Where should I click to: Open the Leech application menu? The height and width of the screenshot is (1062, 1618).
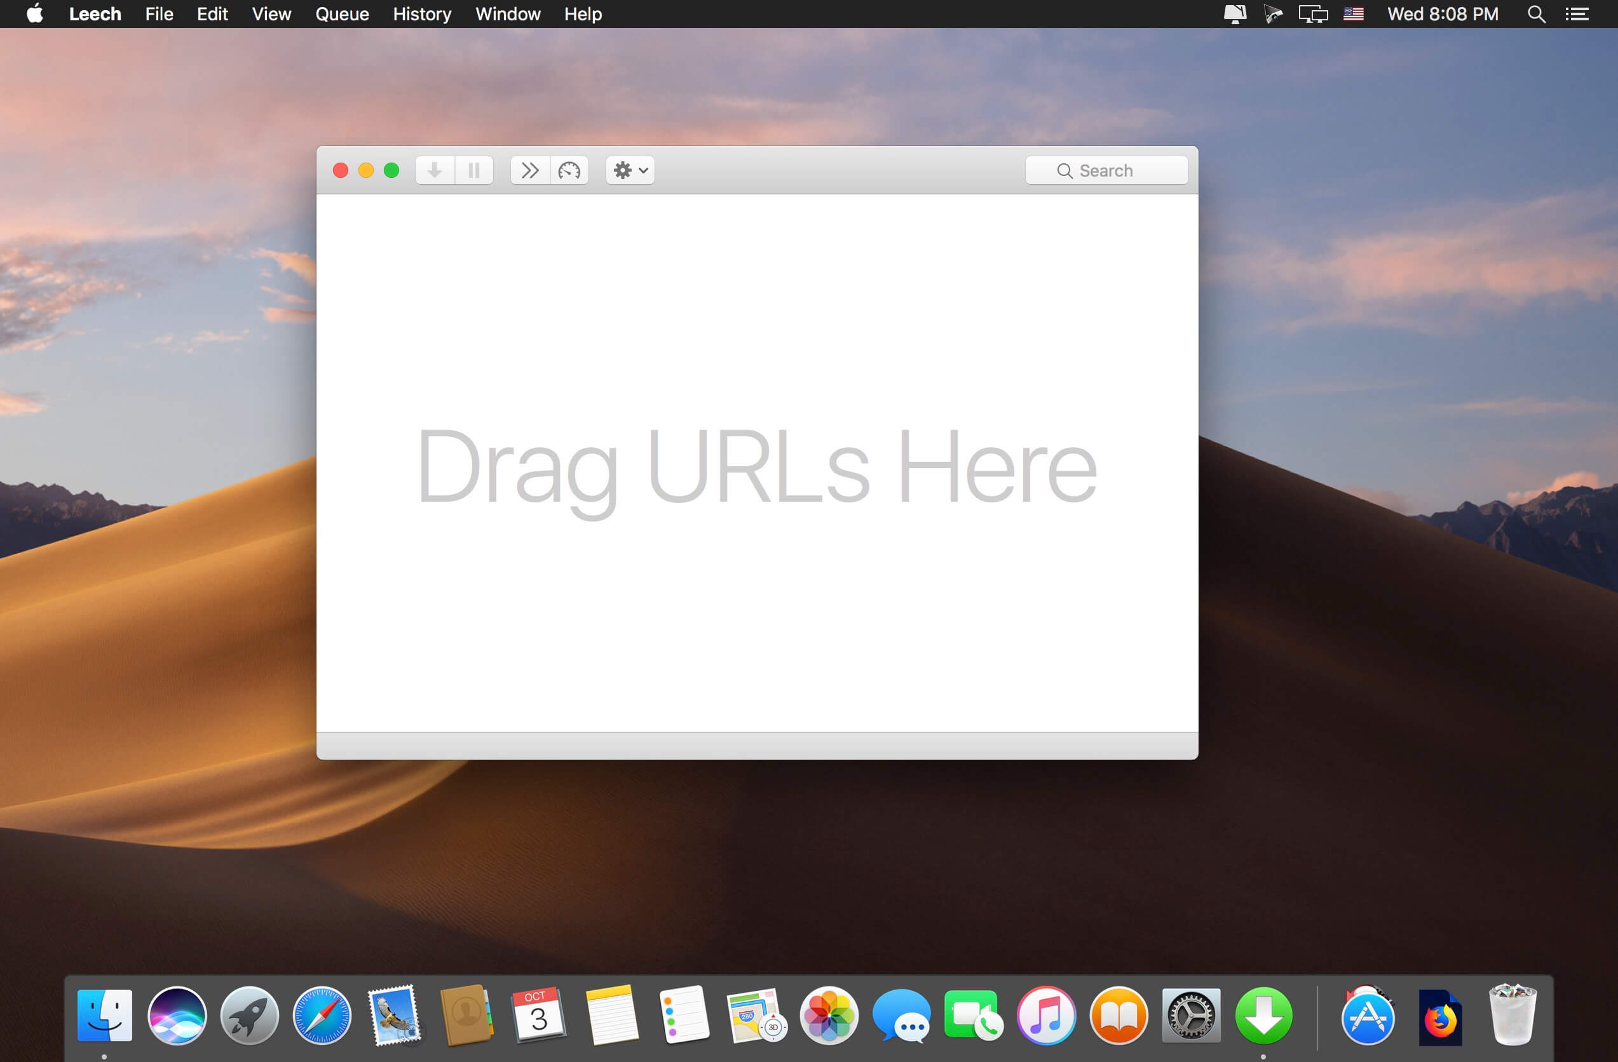[x=95, y=13]
